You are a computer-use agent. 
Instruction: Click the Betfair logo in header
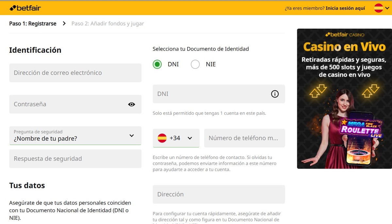25,8
